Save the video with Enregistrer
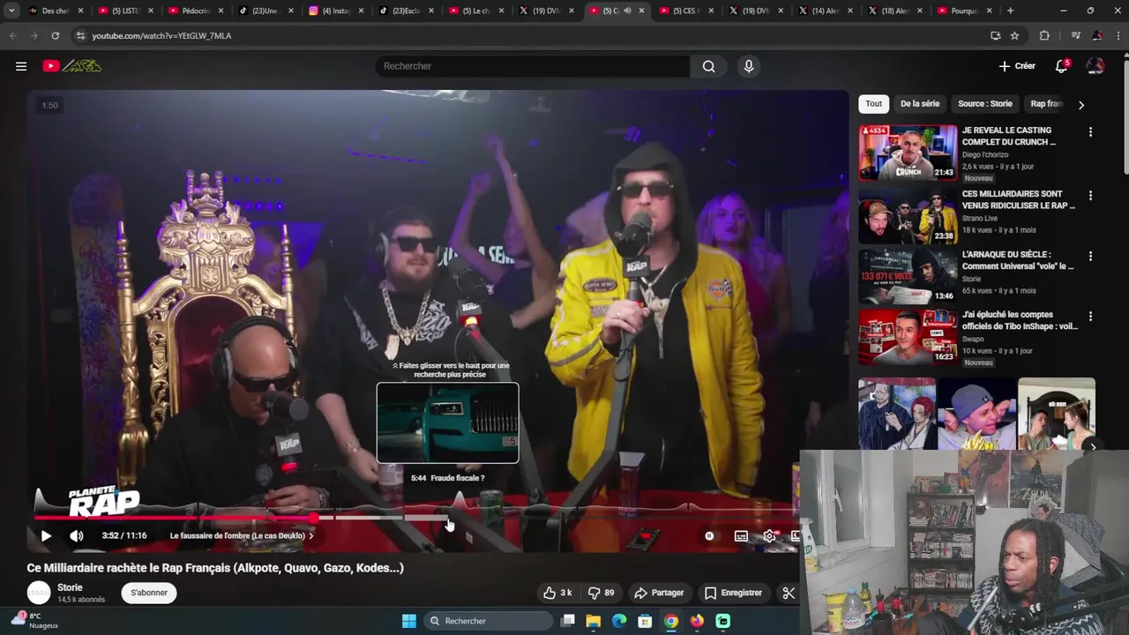Screen dimensions: 1129x635 click(733, 593)
